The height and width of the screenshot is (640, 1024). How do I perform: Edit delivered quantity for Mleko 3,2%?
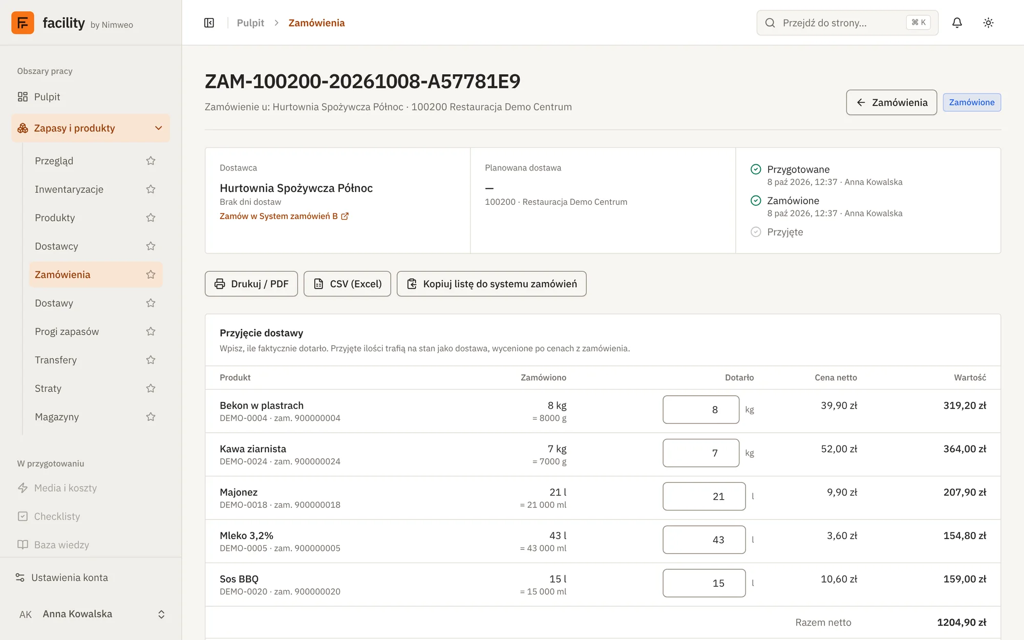click(x=704, y=540)
